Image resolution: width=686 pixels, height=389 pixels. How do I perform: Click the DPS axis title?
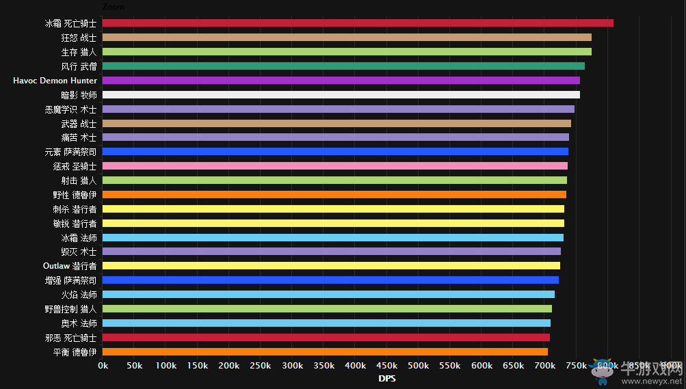coord(386,379)
